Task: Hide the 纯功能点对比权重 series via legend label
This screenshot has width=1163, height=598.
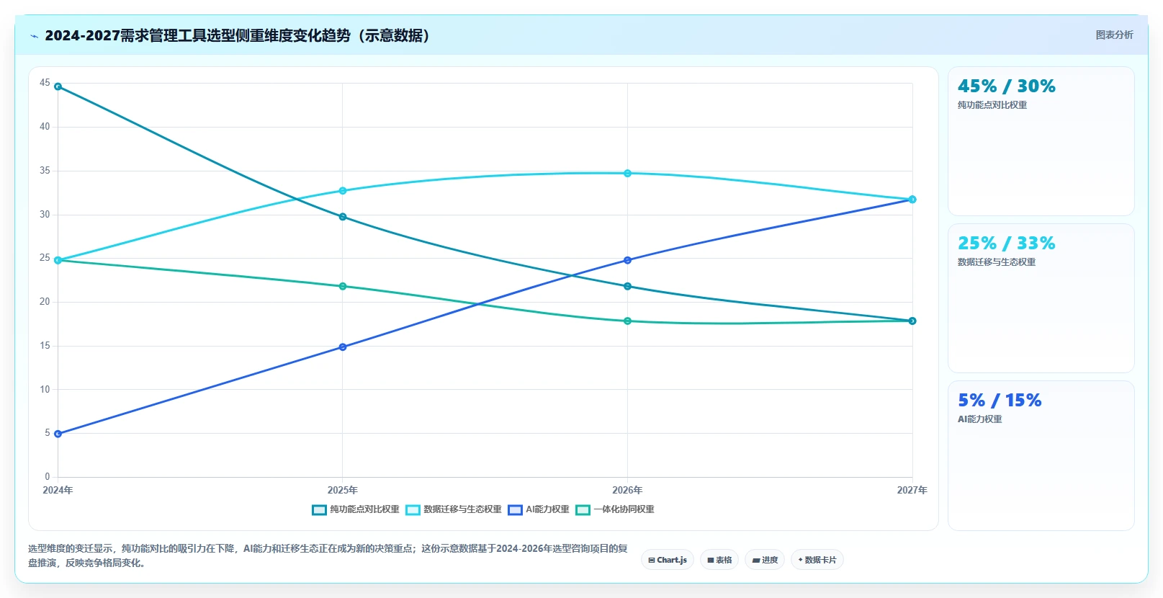Action: click(364, 509)
